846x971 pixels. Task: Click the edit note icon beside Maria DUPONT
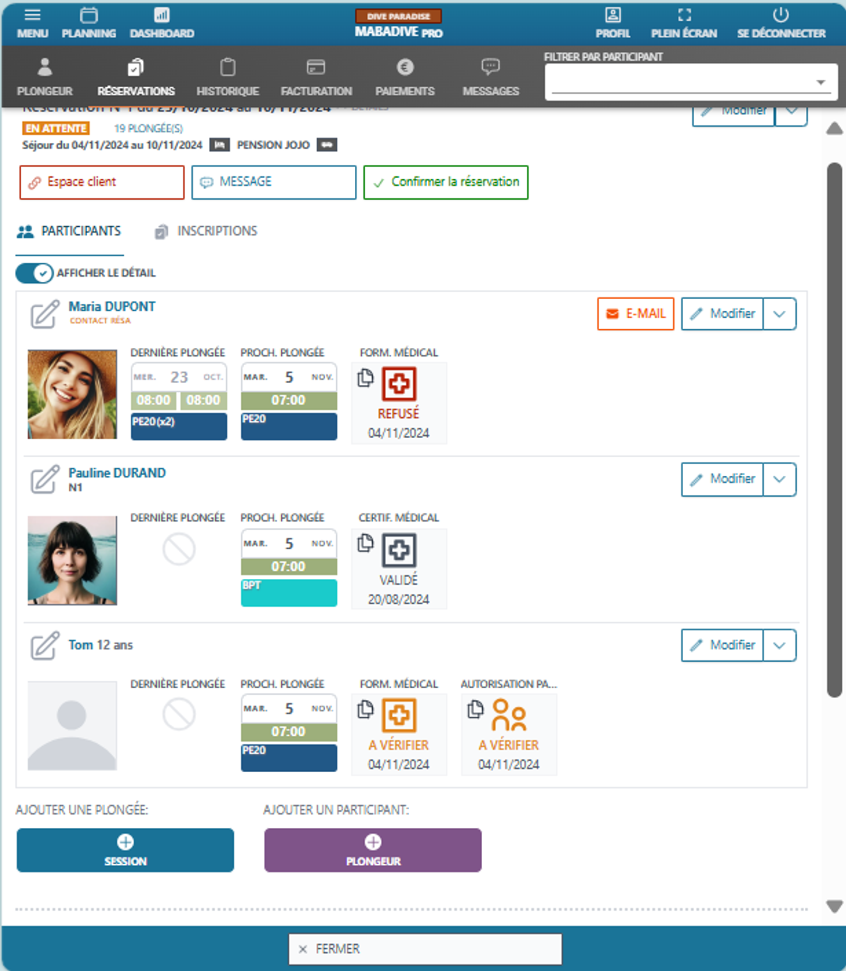tap(44, 315)
